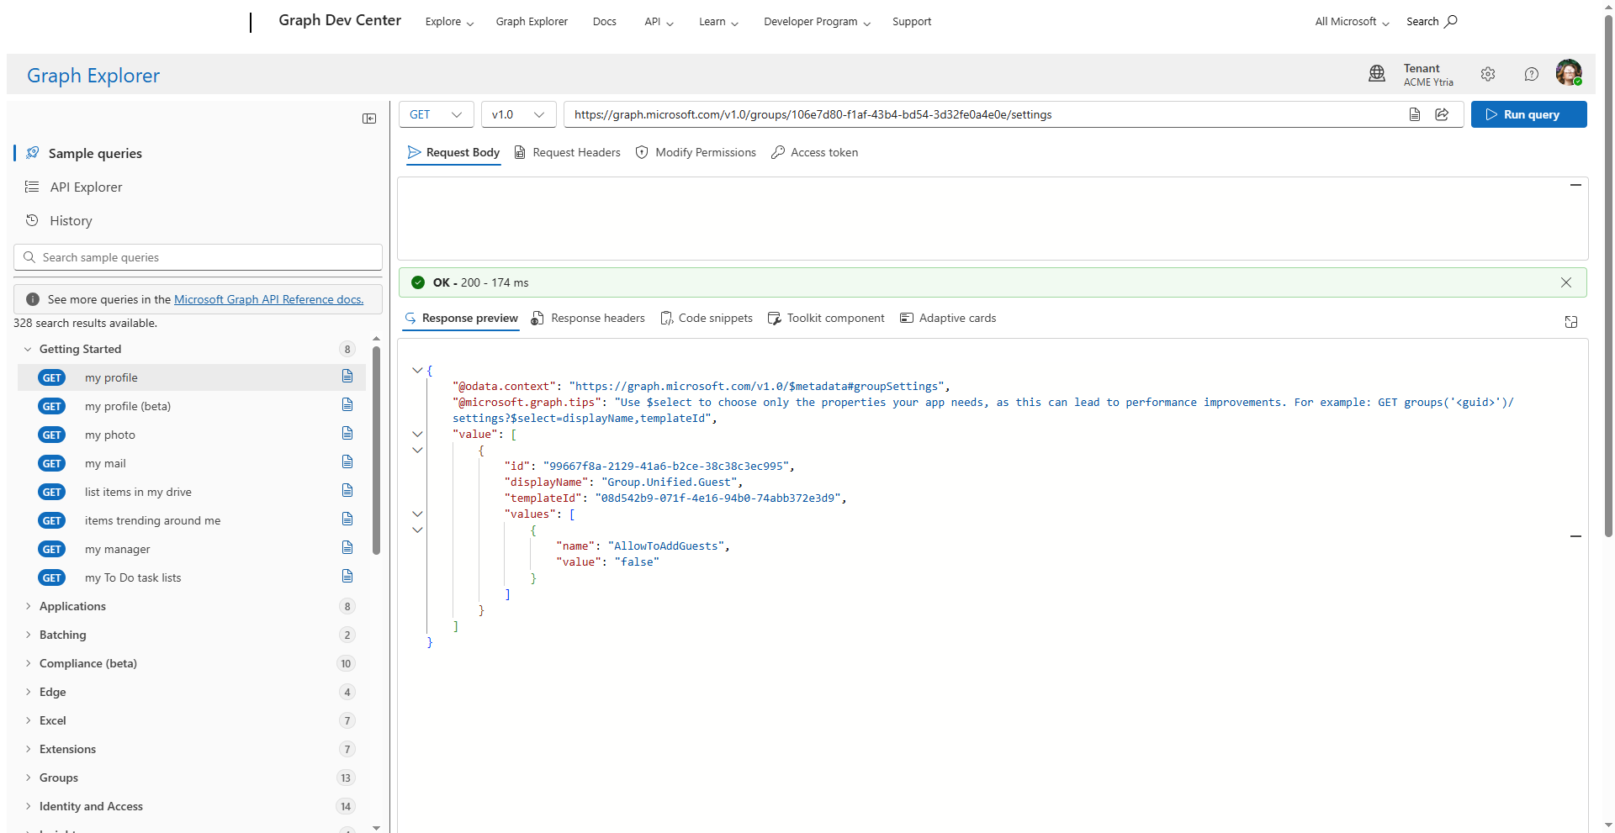This screenshot has height=833, width=1615.
Task: Expand the Applications category
Action: (x=28, y=606)
